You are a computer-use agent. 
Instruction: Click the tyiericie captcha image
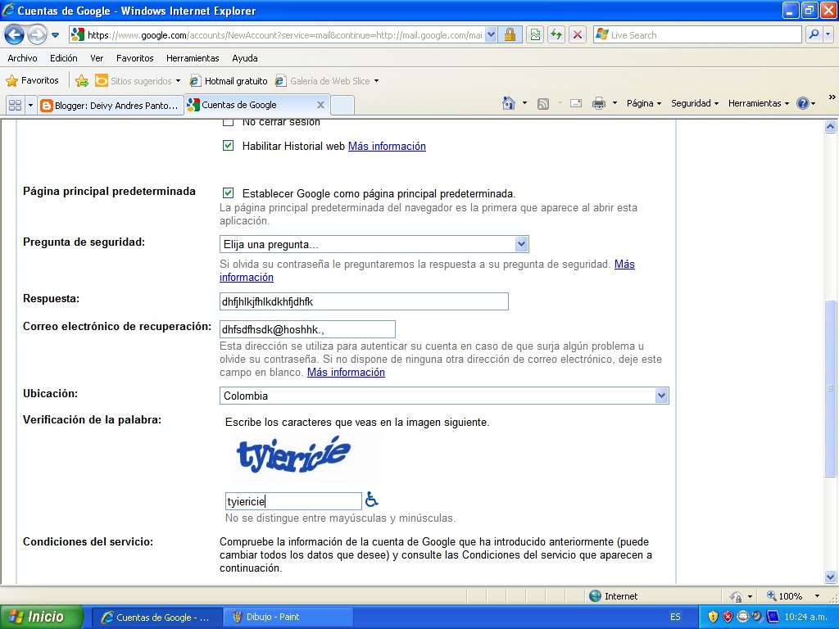294,455
